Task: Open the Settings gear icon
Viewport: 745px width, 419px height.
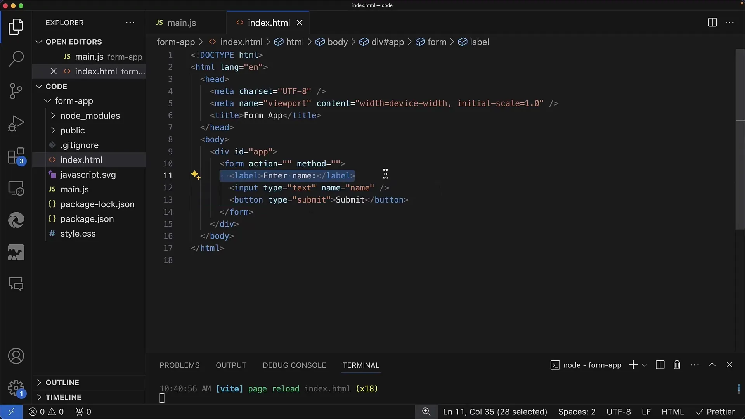Action: (x=16, y=388)
